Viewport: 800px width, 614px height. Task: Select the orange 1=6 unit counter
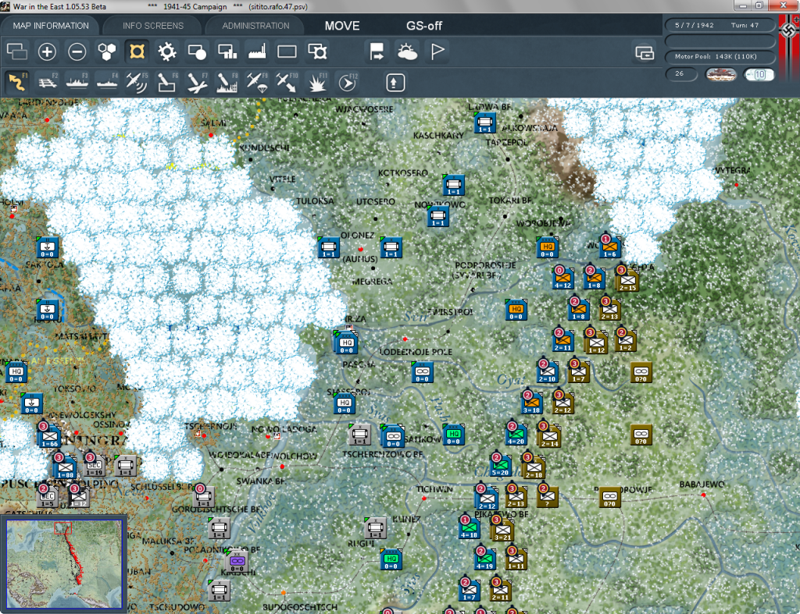609,247
